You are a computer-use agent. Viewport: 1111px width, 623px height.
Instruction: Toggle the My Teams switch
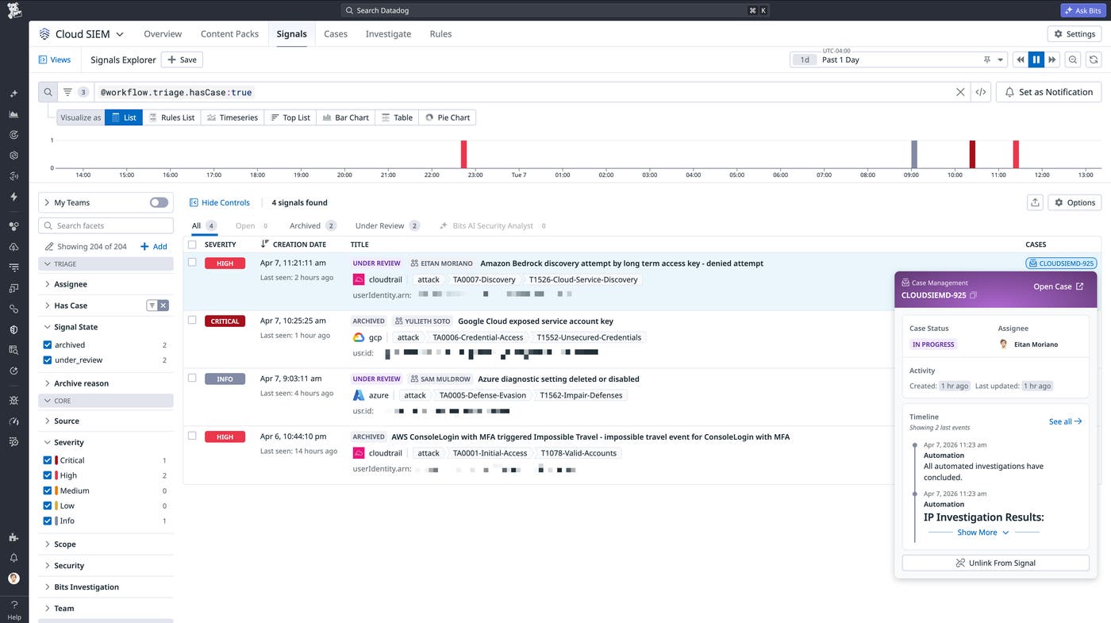tap(160, 202)
